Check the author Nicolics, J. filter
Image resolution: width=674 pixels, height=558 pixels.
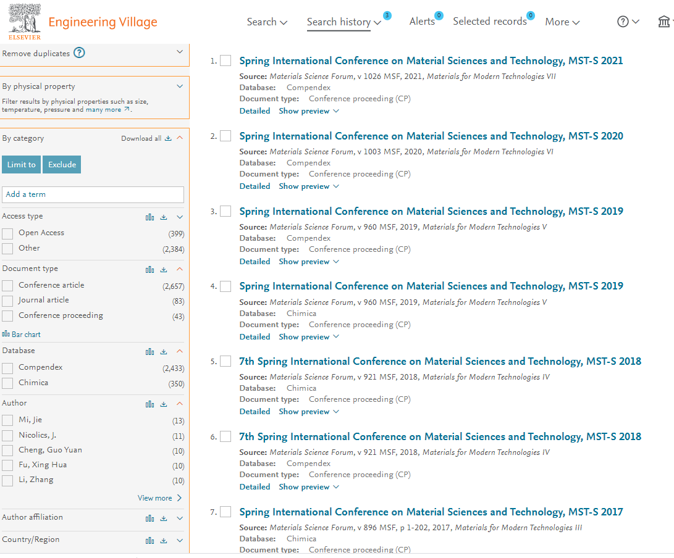coord(7,436)
